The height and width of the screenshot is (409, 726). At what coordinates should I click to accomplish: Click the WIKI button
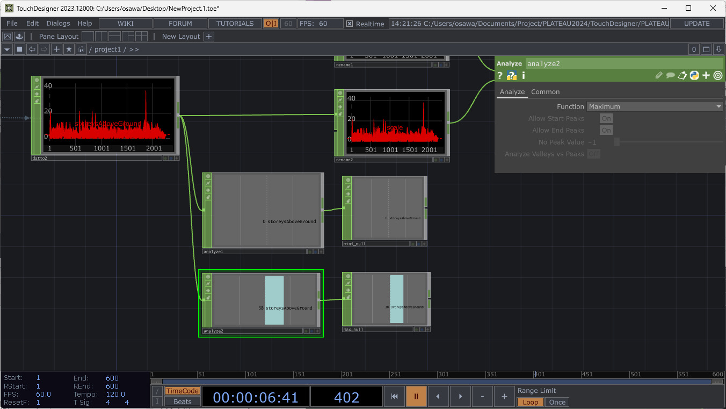pyautogui.click(x=126, y=24)
